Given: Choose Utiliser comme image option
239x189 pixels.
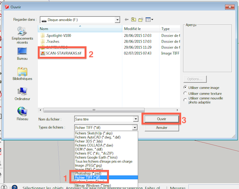Looking at the screenshot, I should 201,88.
